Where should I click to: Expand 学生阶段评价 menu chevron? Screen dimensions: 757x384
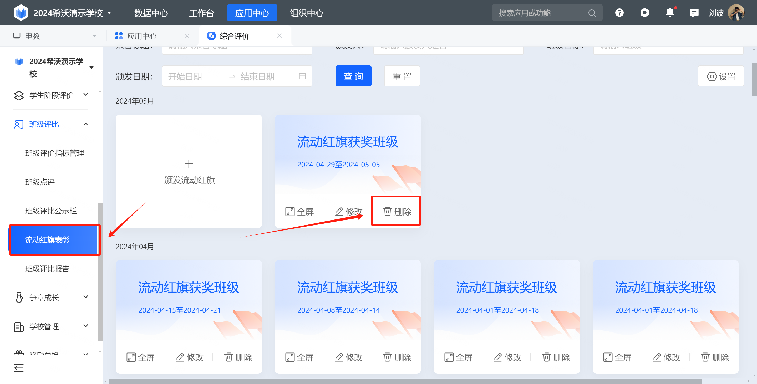coord(86,95)
